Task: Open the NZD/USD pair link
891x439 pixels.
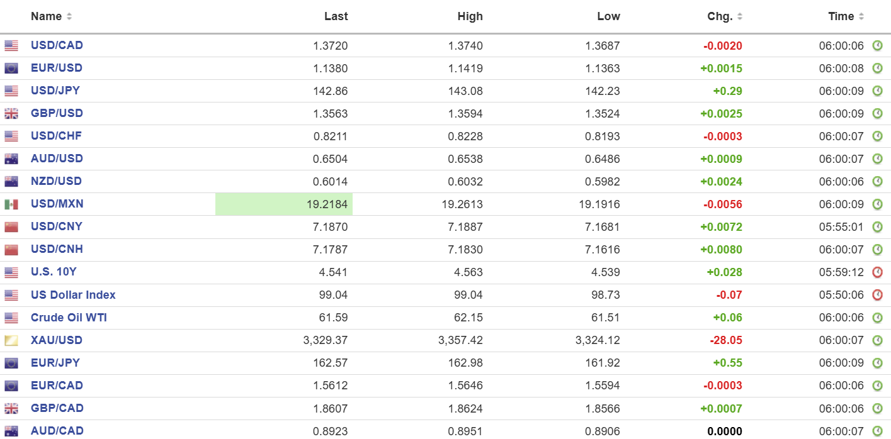Action: (x=56, y=181)
